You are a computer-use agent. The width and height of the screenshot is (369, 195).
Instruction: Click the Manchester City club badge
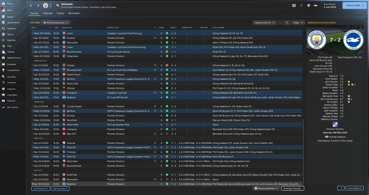coord(46,5)
